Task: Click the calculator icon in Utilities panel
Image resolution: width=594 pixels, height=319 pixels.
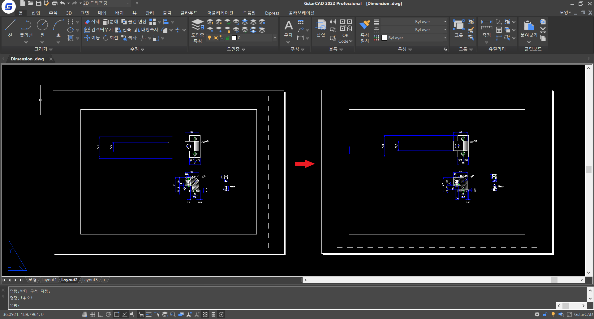Action: [499, 30]
